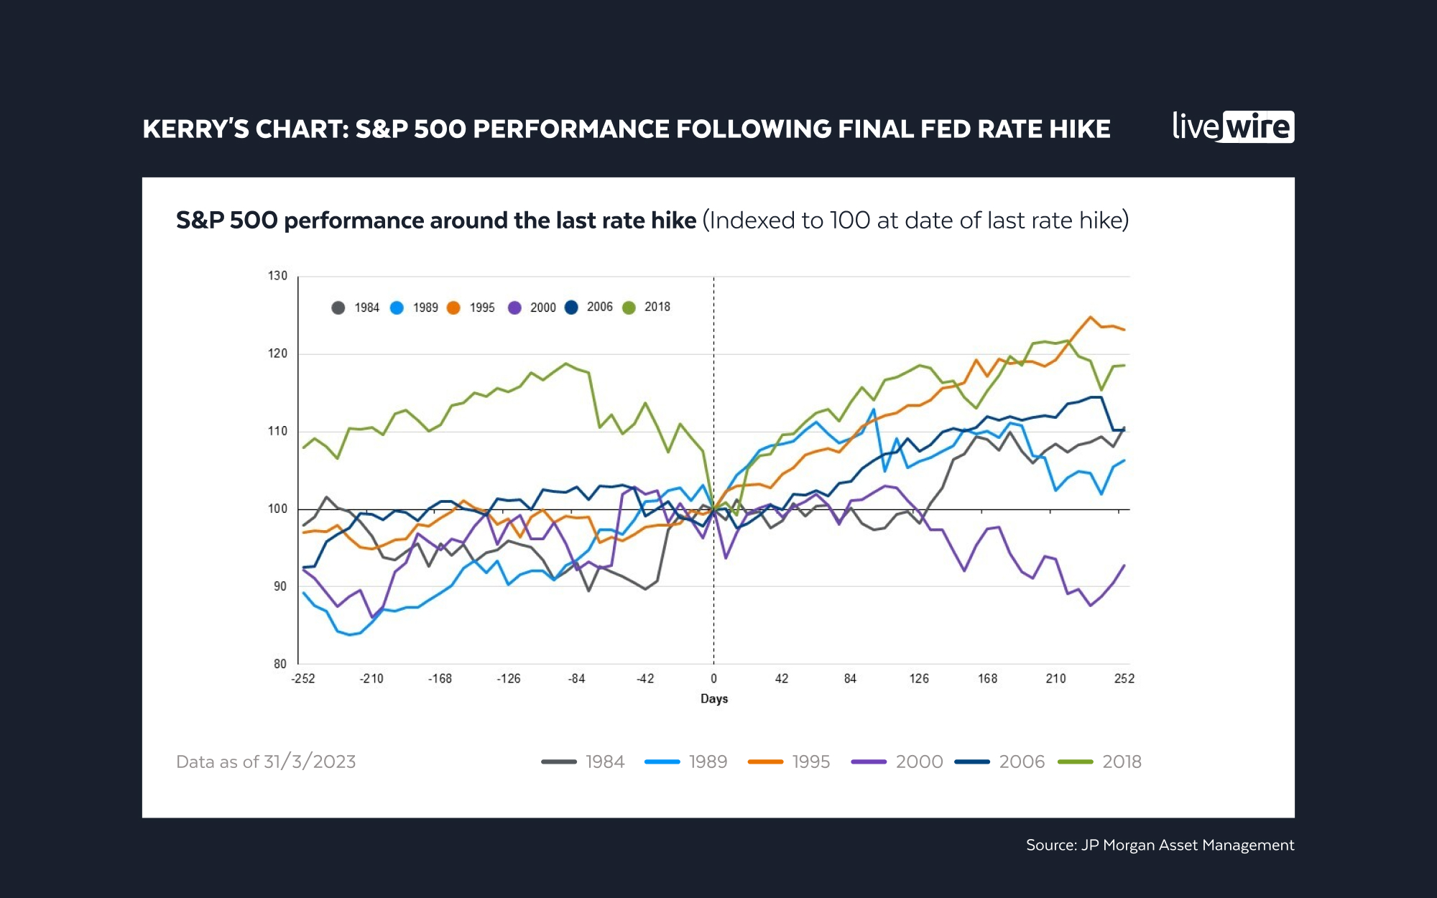This screenshot has width=1437, height=898.
Task: Select the navy 2006 line in bottom legend
Action: (972, 762)
